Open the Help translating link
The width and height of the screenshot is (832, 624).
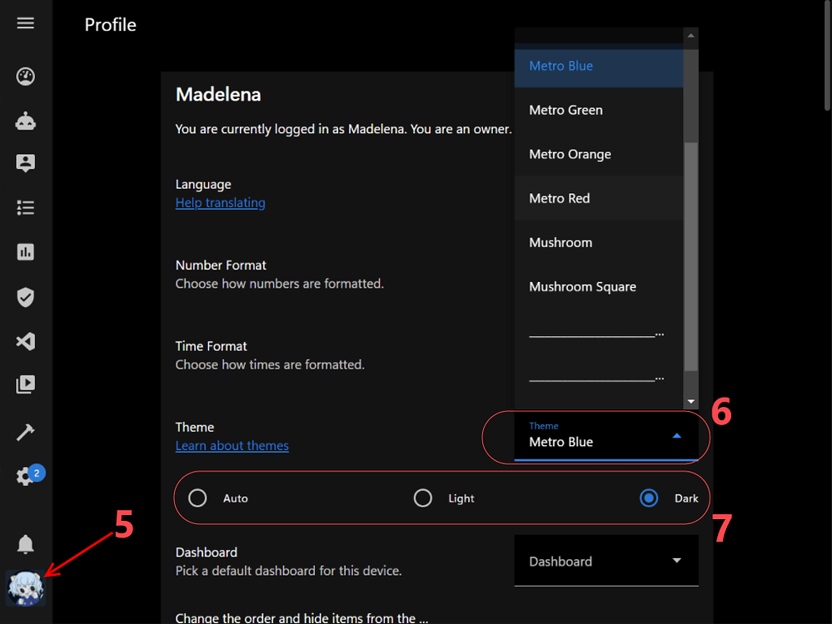221,203
